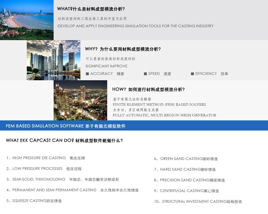Click the 'EFFICIENCY 效率' label
Image resolution: width=268 pixels, height=214 pixels.
[x=212, y=74]
